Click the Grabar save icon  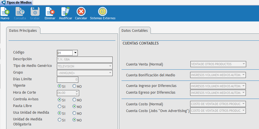tap(35, 12)
